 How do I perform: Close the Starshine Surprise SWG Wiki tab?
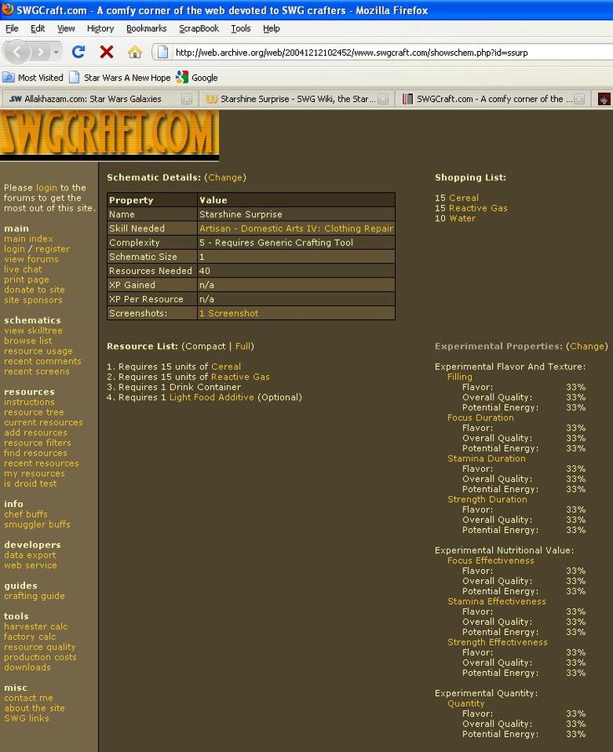(x=382, y=99)
